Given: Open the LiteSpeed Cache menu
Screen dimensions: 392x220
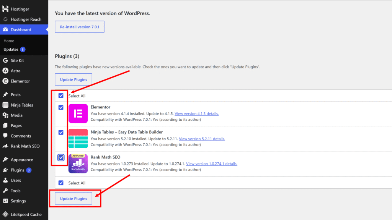Looking at the screenshot, I should click(24, 214).
